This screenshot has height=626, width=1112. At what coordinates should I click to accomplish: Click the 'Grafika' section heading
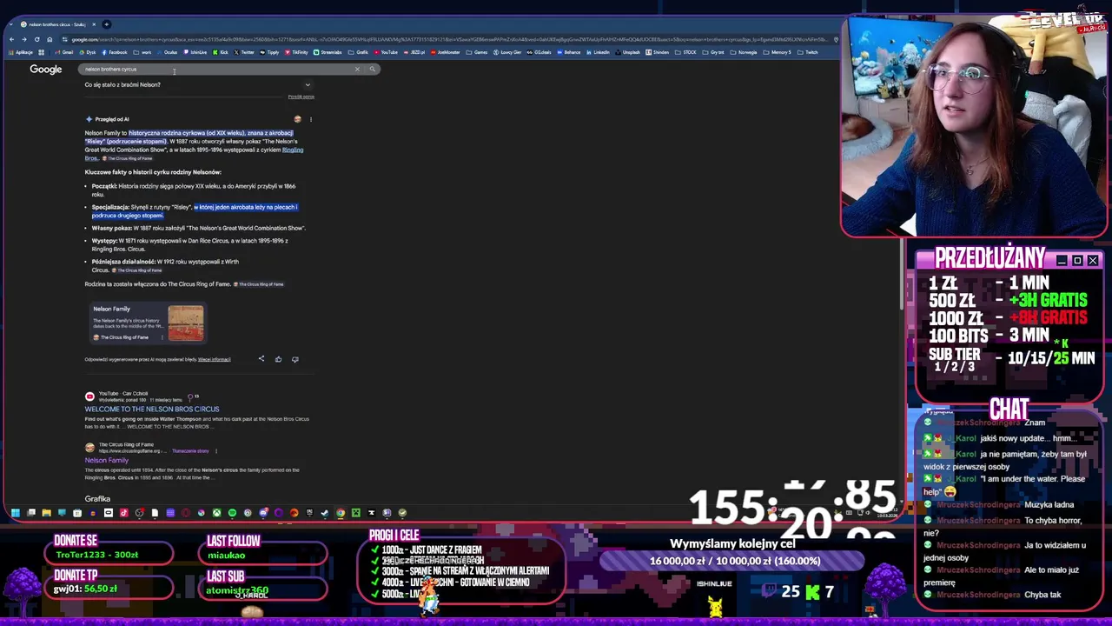coord(97,499)
